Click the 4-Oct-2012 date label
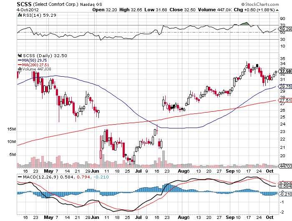292x221 pixels. click(28, 10)
